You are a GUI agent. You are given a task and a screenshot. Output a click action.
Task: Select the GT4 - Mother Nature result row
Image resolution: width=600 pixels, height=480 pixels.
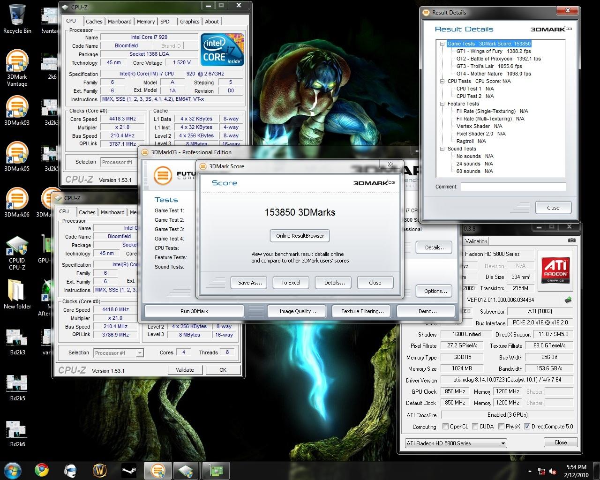click(494, 74)
